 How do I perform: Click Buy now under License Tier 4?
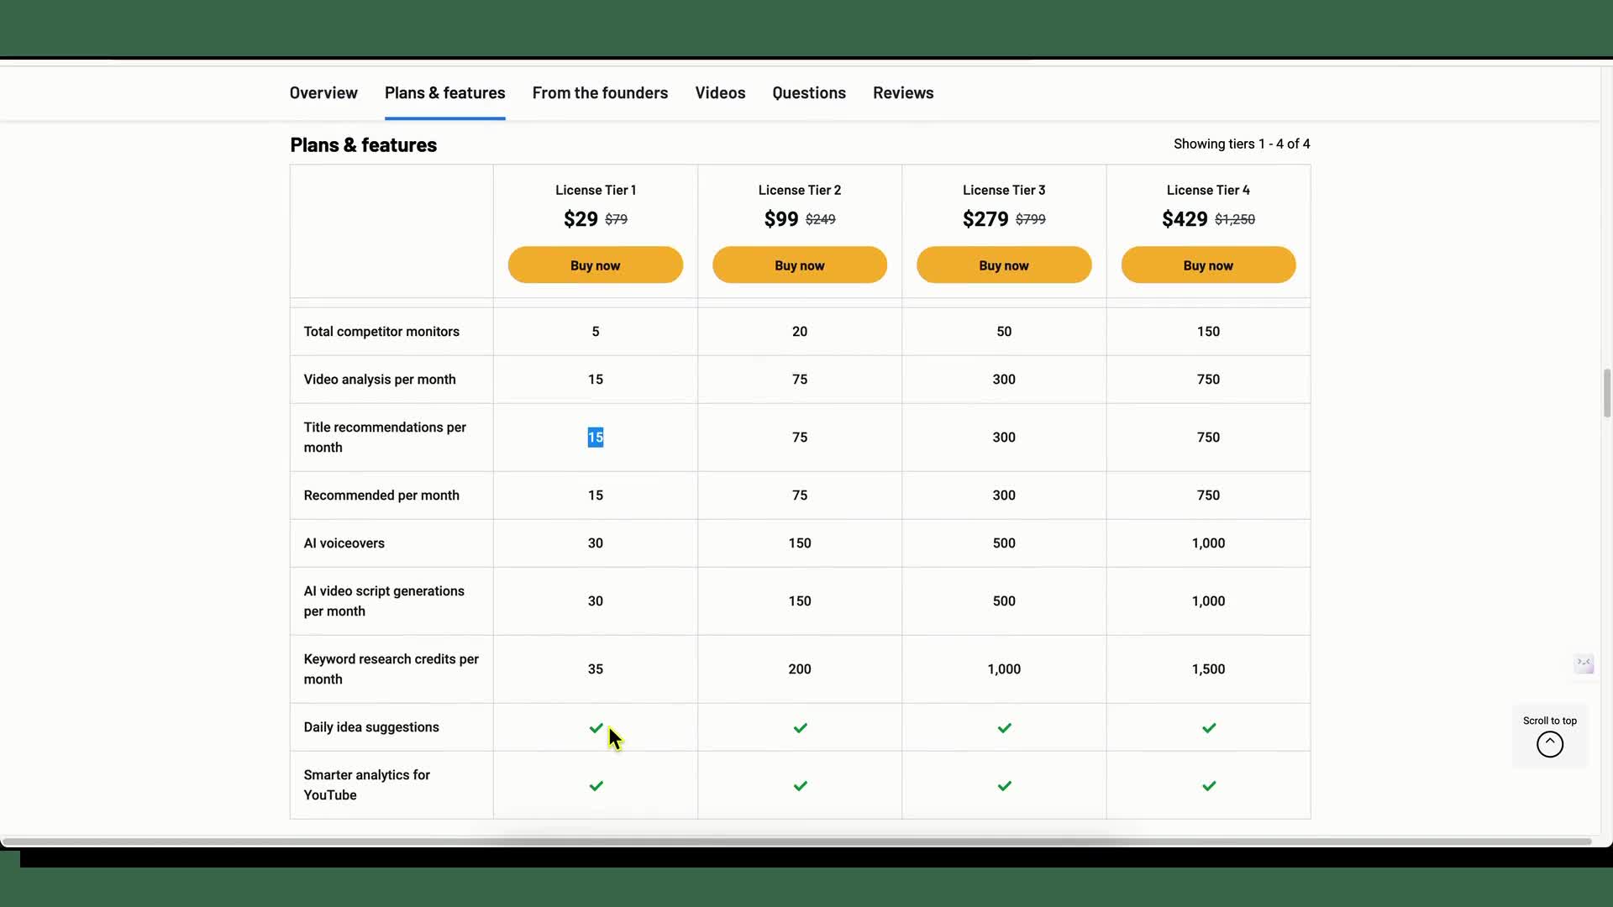1207,265
